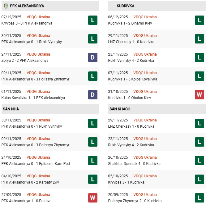The height and width of the screenshot is (205, 206).
Task: Open VĐQG Ukraina link dated 06/12/2025
Action: (x=145, y=17)
